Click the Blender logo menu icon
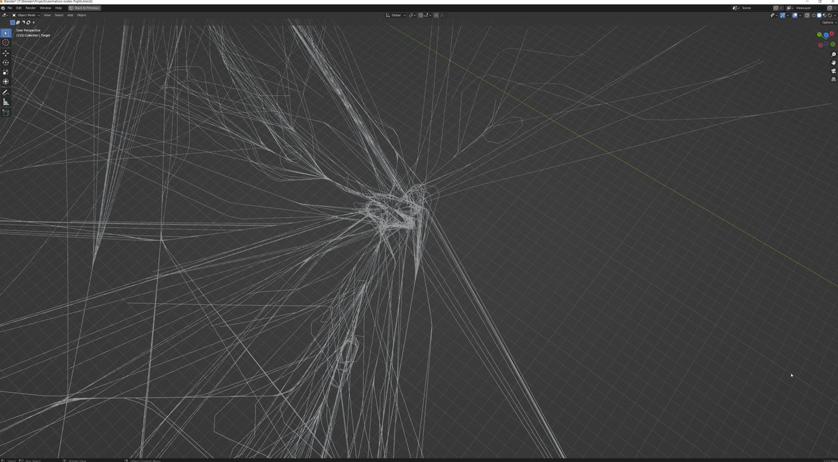 [3, 8]
